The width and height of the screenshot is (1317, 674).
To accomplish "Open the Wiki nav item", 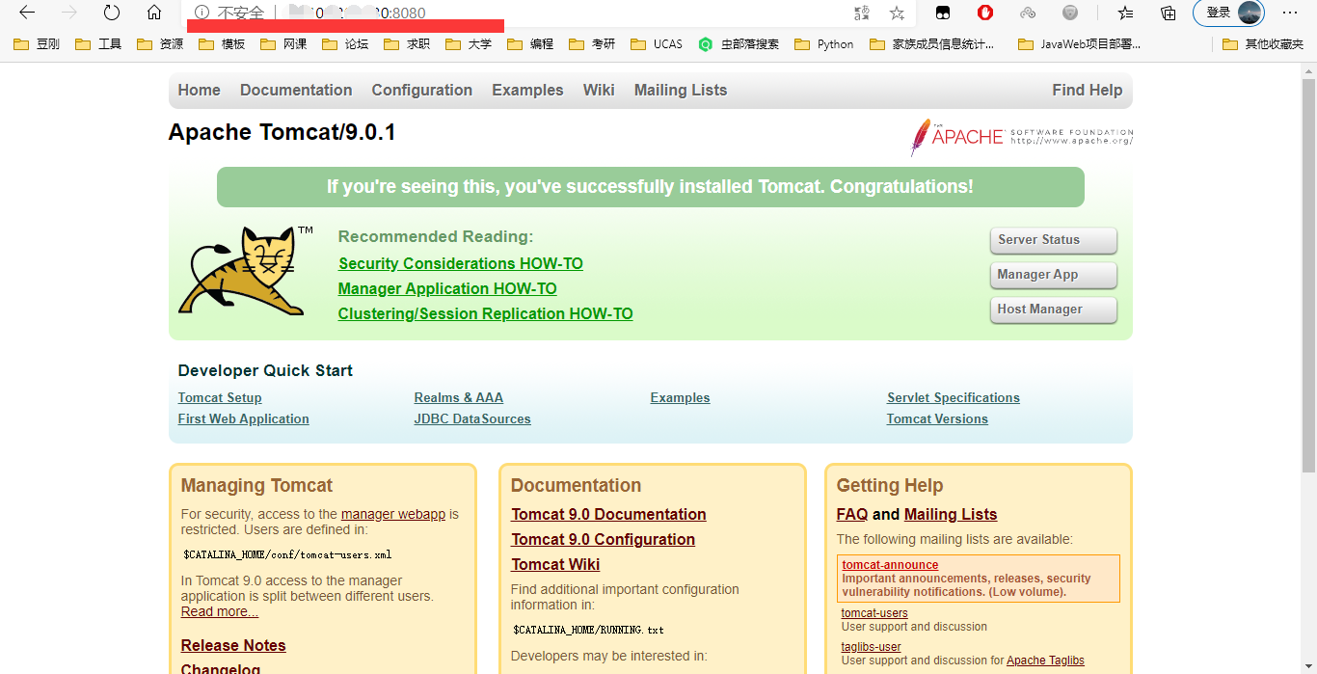I will point(599,90).
